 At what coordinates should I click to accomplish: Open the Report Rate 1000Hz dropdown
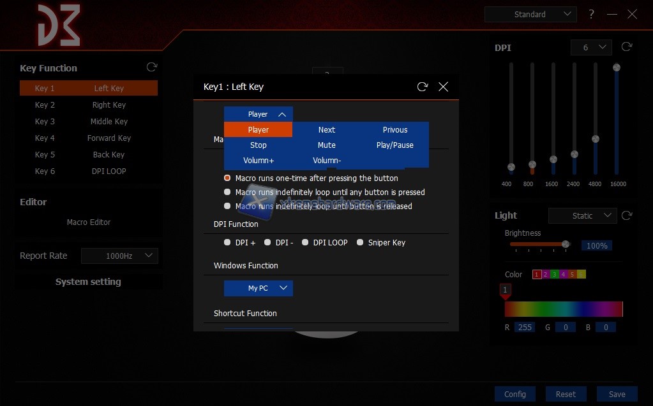point(119,256)
